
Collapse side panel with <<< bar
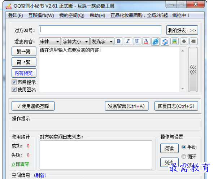point(193,70)
